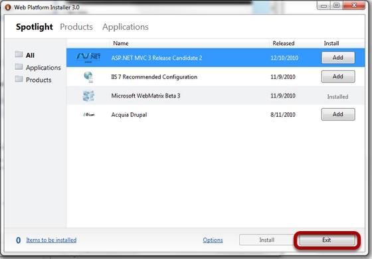Image resolution: width=372 pixels, height=259 pixels.
Task: Click the folder icon beside sidebar Applications
Action: tap(19, 66)
